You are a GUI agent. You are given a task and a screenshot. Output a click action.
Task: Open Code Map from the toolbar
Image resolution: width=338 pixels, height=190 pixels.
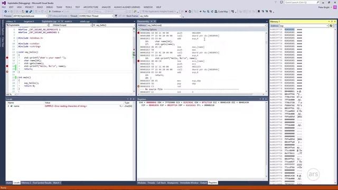(221, 12)
